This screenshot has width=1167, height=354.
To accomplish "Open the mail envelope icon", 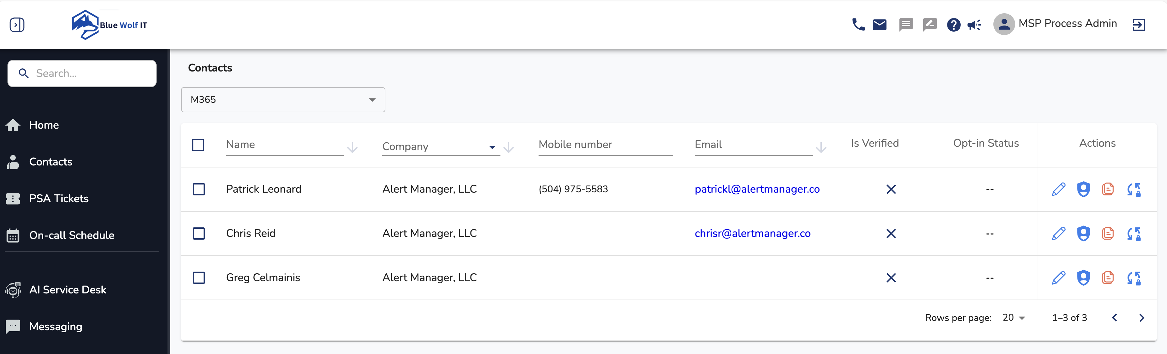I will (879, 25).
